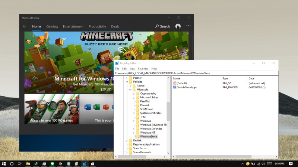Switch to the Store Productivity tab
This screenshot has width=298, height=167.
pos(97,26)
